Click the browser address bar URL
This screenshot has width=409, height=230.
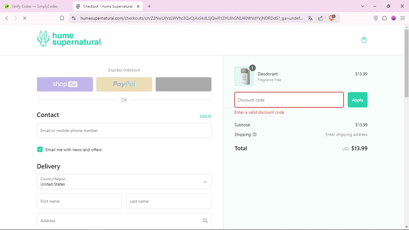(191, 18)
